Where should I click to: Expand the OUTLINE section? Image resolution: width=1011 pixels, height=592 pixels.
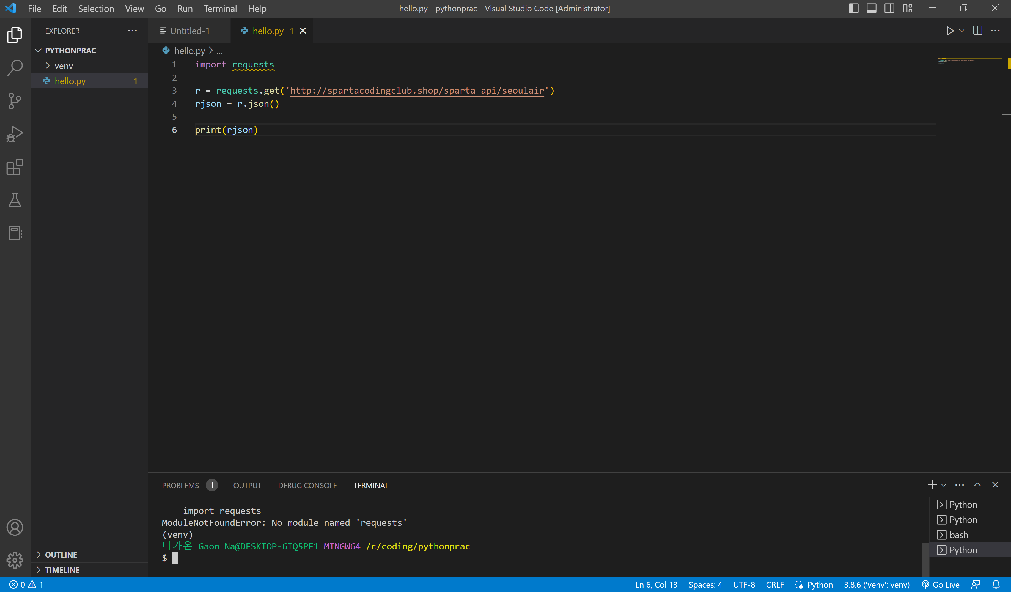(61, 555)
